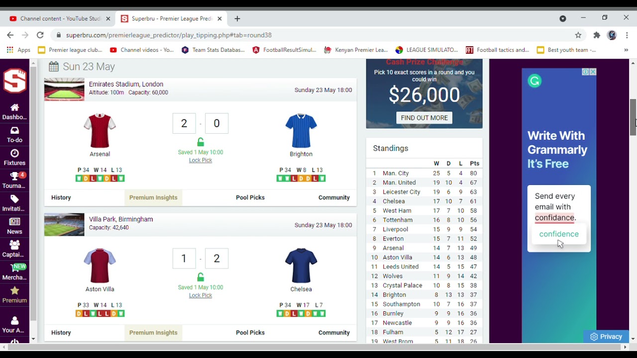637x358 pixels.
Task: Open the tab search dropdown arrow
Action: (563, 19)
